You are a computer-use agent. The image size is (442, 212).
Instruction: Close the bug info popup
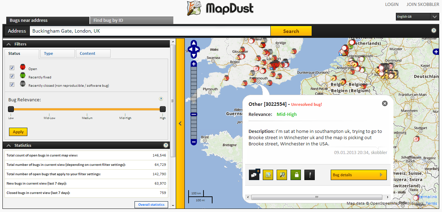pos(384,103)
